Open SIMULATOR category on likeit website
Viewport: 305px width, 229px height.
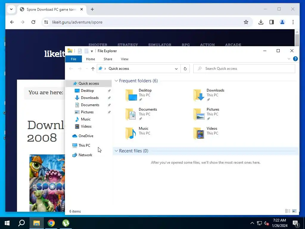pos(160,45)
